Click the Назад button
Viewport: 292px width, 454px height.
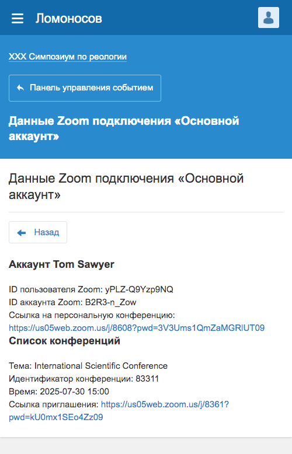(38, 232)
